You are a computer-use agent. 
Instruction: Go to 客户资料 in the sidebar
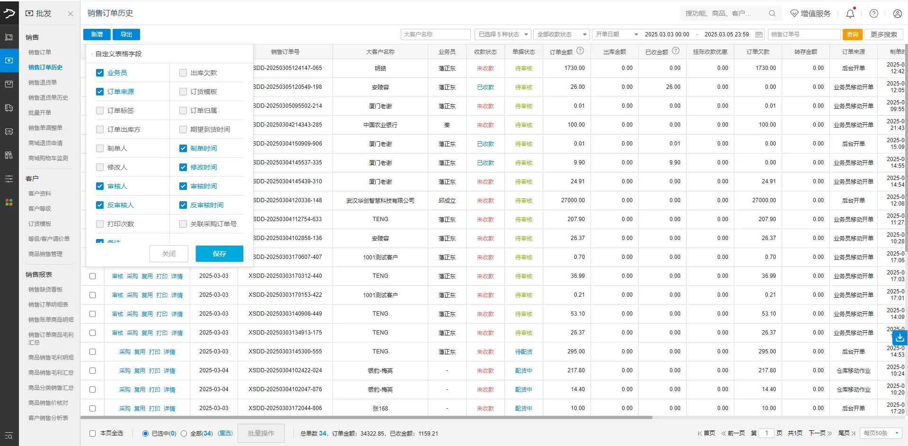[x=40, y=194]
